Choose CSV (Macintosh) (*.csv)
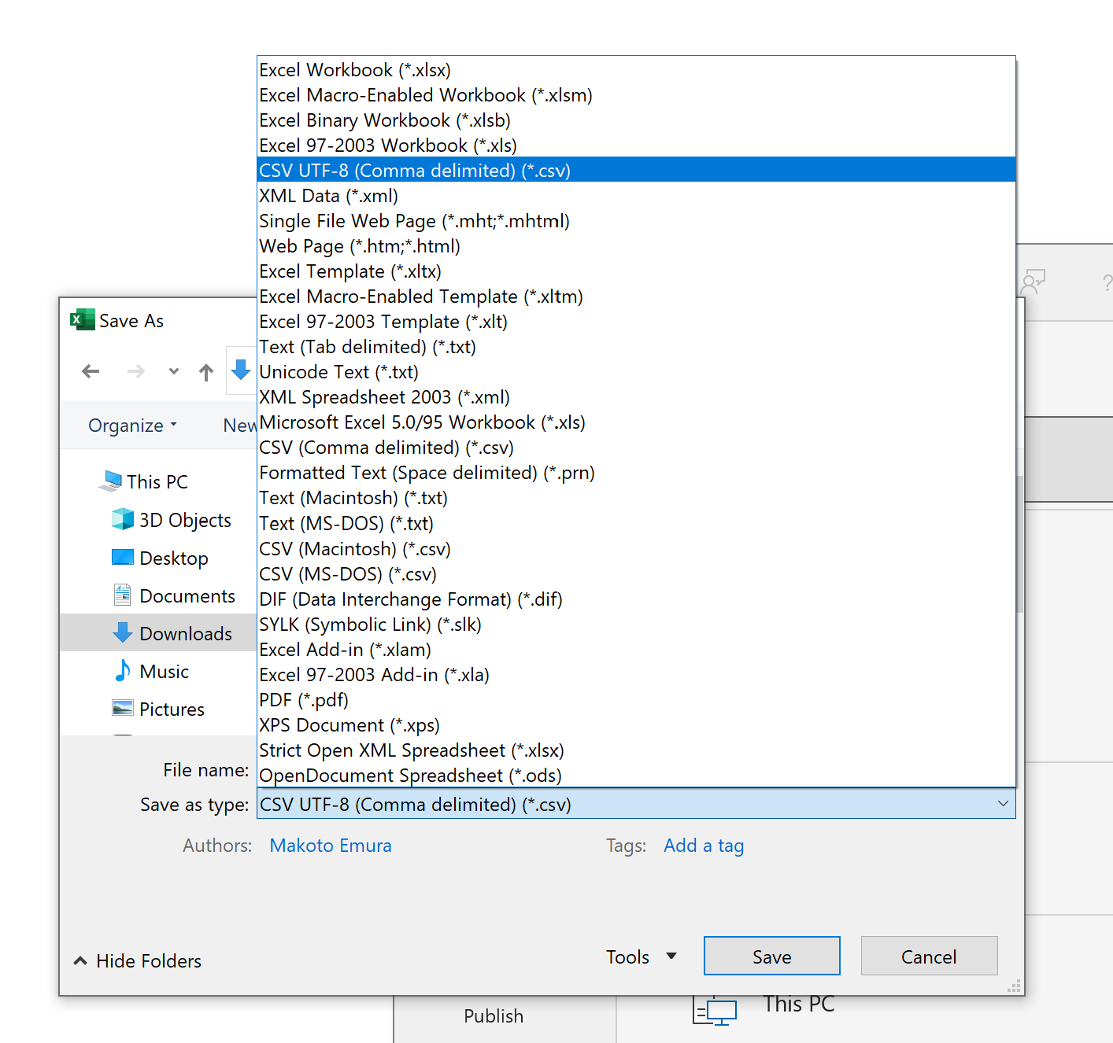This screenshot has width=1113, height=1043. (x=636, y=549)
